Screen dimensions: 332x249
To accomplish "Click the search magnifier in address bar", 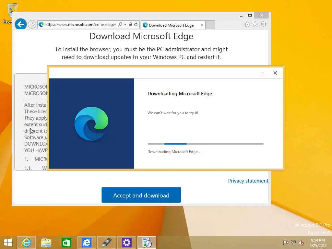I will [120, 25].
